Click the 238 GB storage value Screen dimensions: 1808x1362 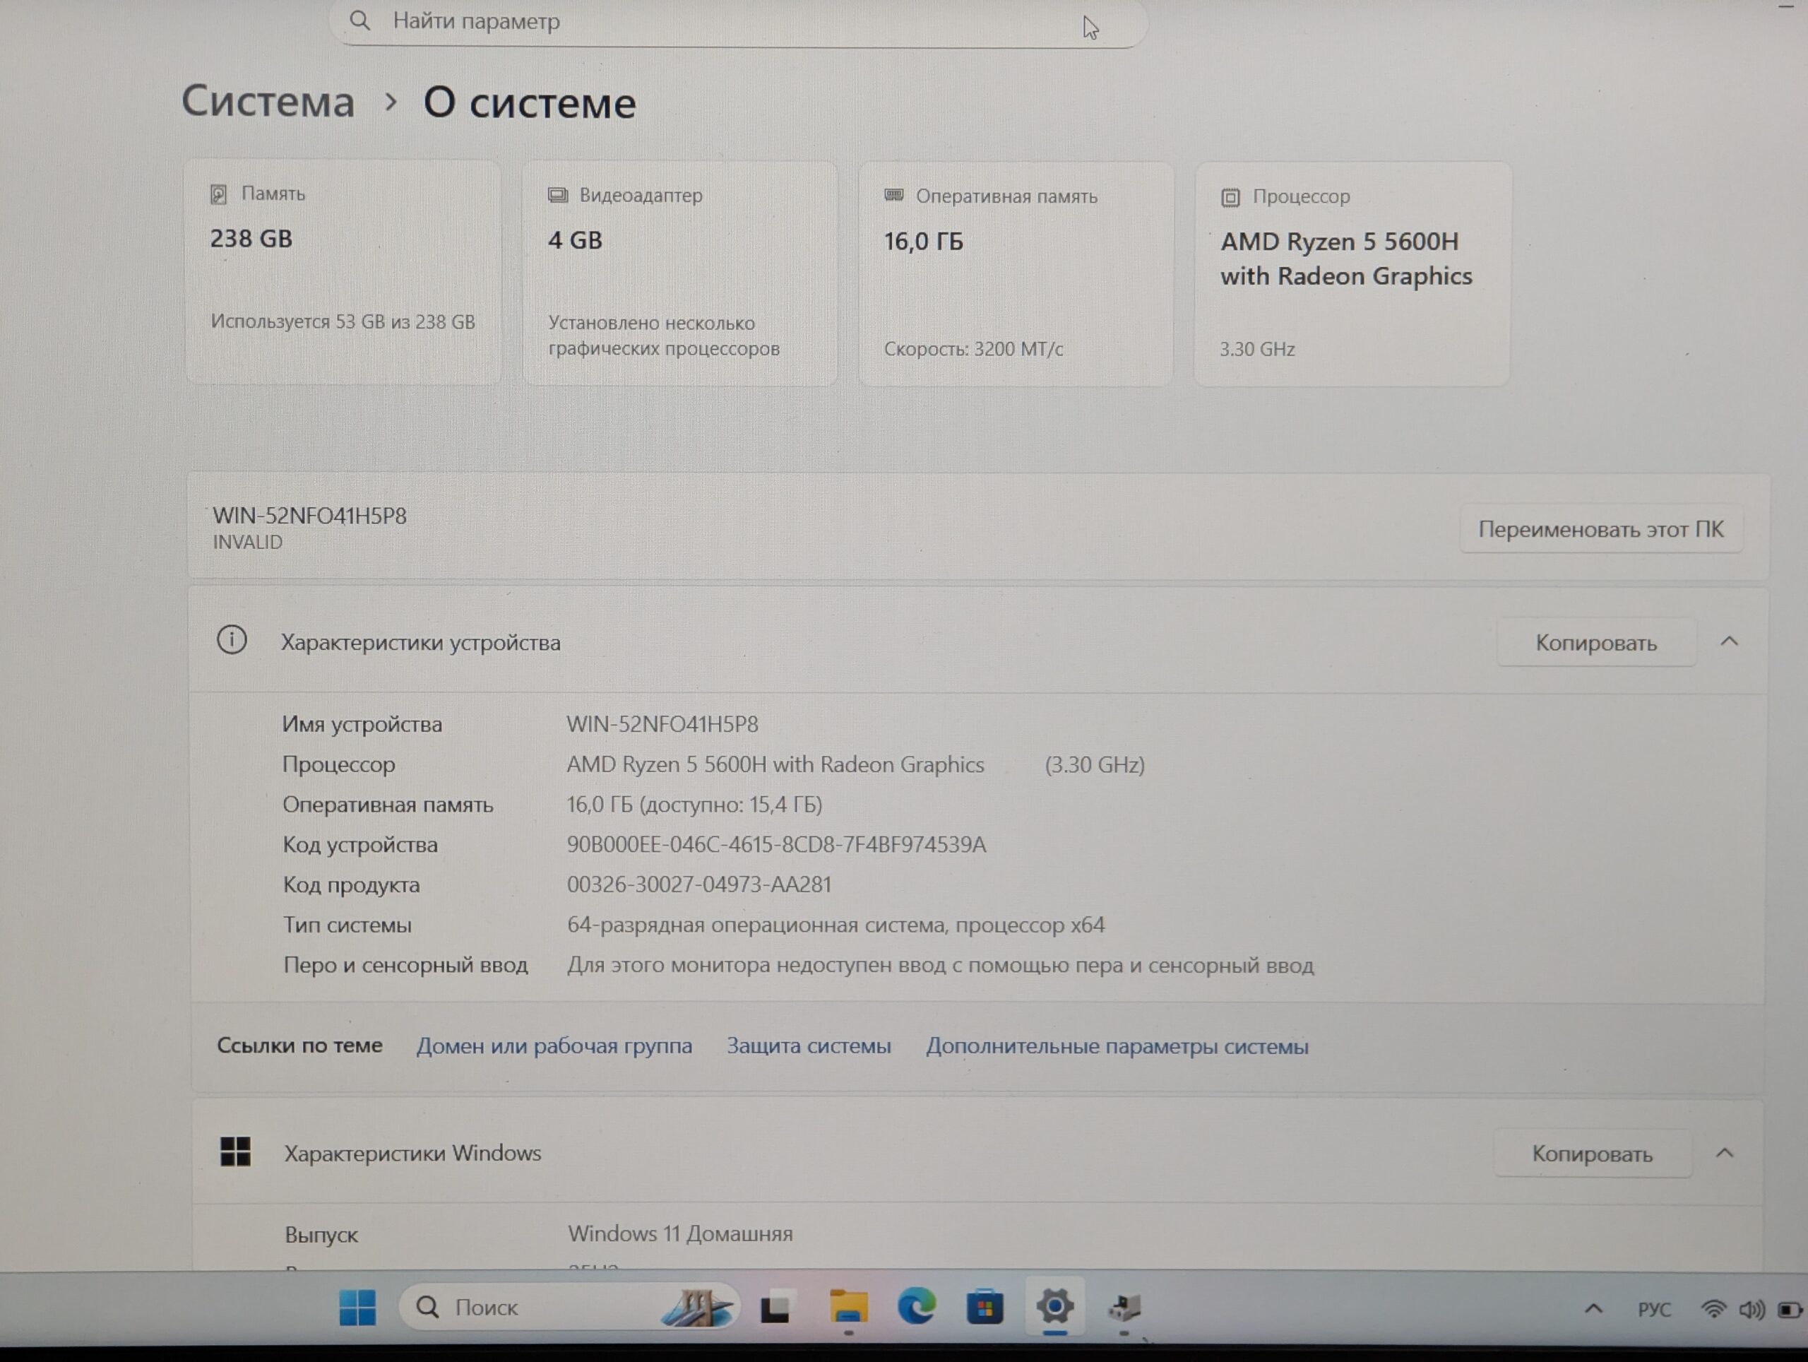251,239
